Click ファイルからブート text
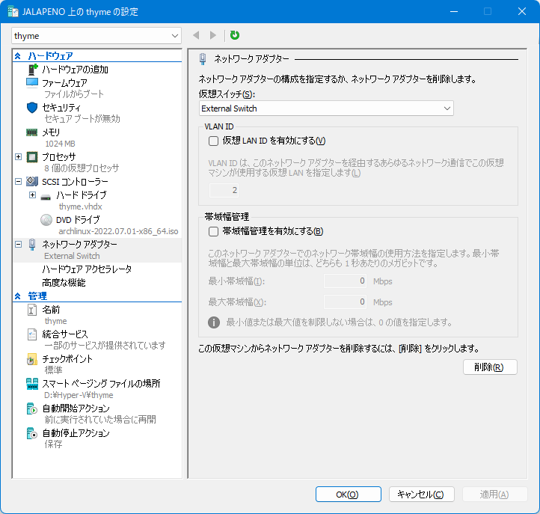The image size is (540, 514). (x=74, y=94)
